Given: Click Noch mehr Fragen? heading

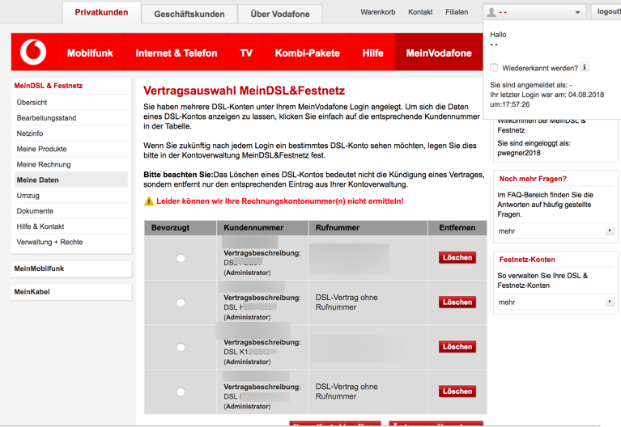Looking at the screenshot, I should click(533, 179).
